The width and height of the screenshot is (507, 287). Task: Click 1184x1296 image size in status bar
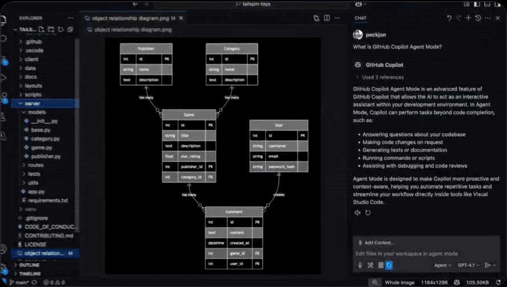click(x=434, y=282)
